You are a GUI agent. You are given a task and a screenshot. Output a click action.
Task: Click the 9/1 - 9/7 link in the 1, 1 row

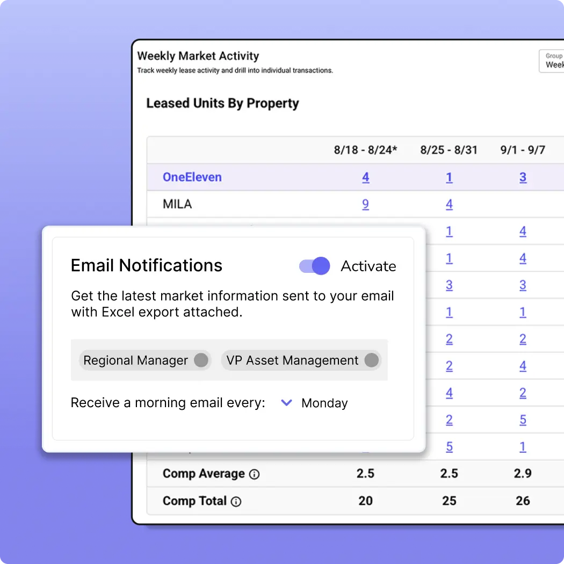pyautogui.click(x=523, y=312)
